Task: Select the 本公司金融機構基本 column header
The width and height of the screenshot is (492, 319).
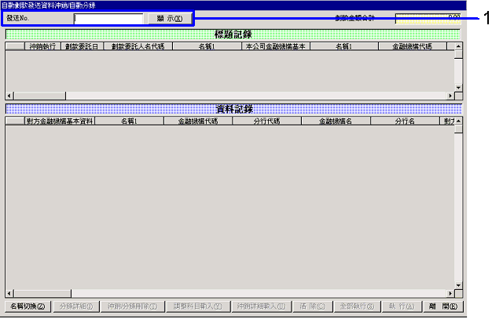Action: [x=276, y=46]
